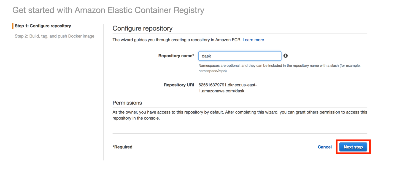Click the wizard intro sentence about Amazon ECR
The image size is (394, 190).
click(x=177, y=40)
